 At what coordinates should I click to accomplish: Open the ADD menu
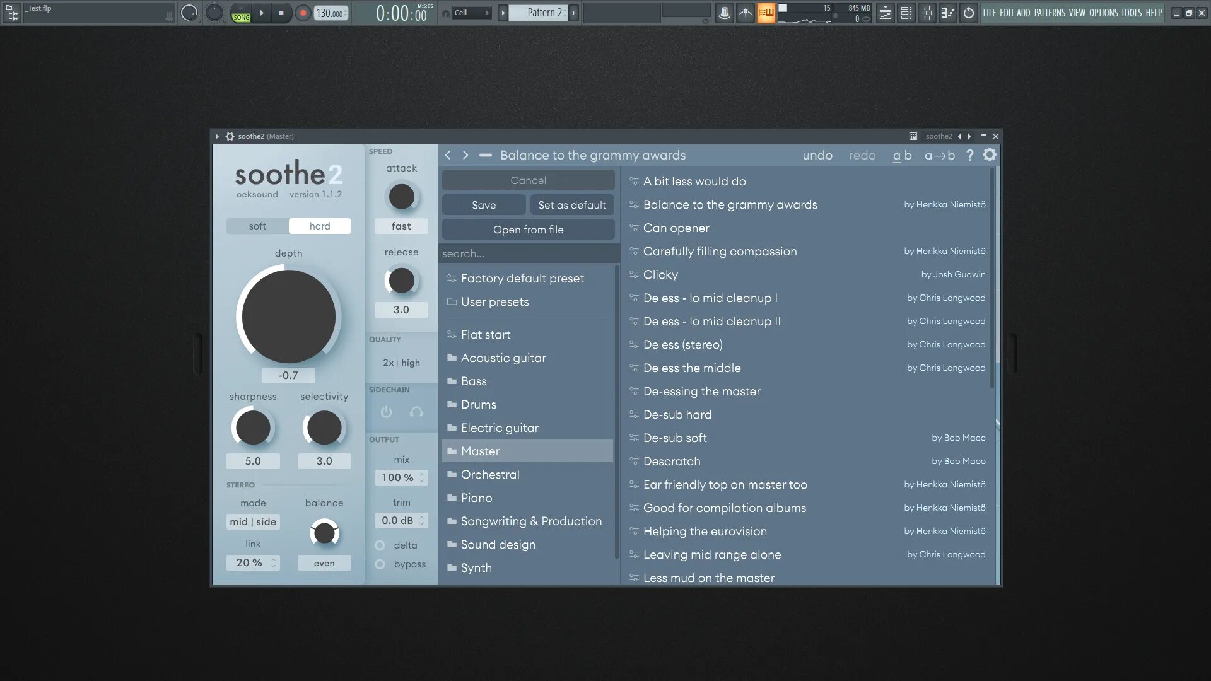tap(1024, 13)
